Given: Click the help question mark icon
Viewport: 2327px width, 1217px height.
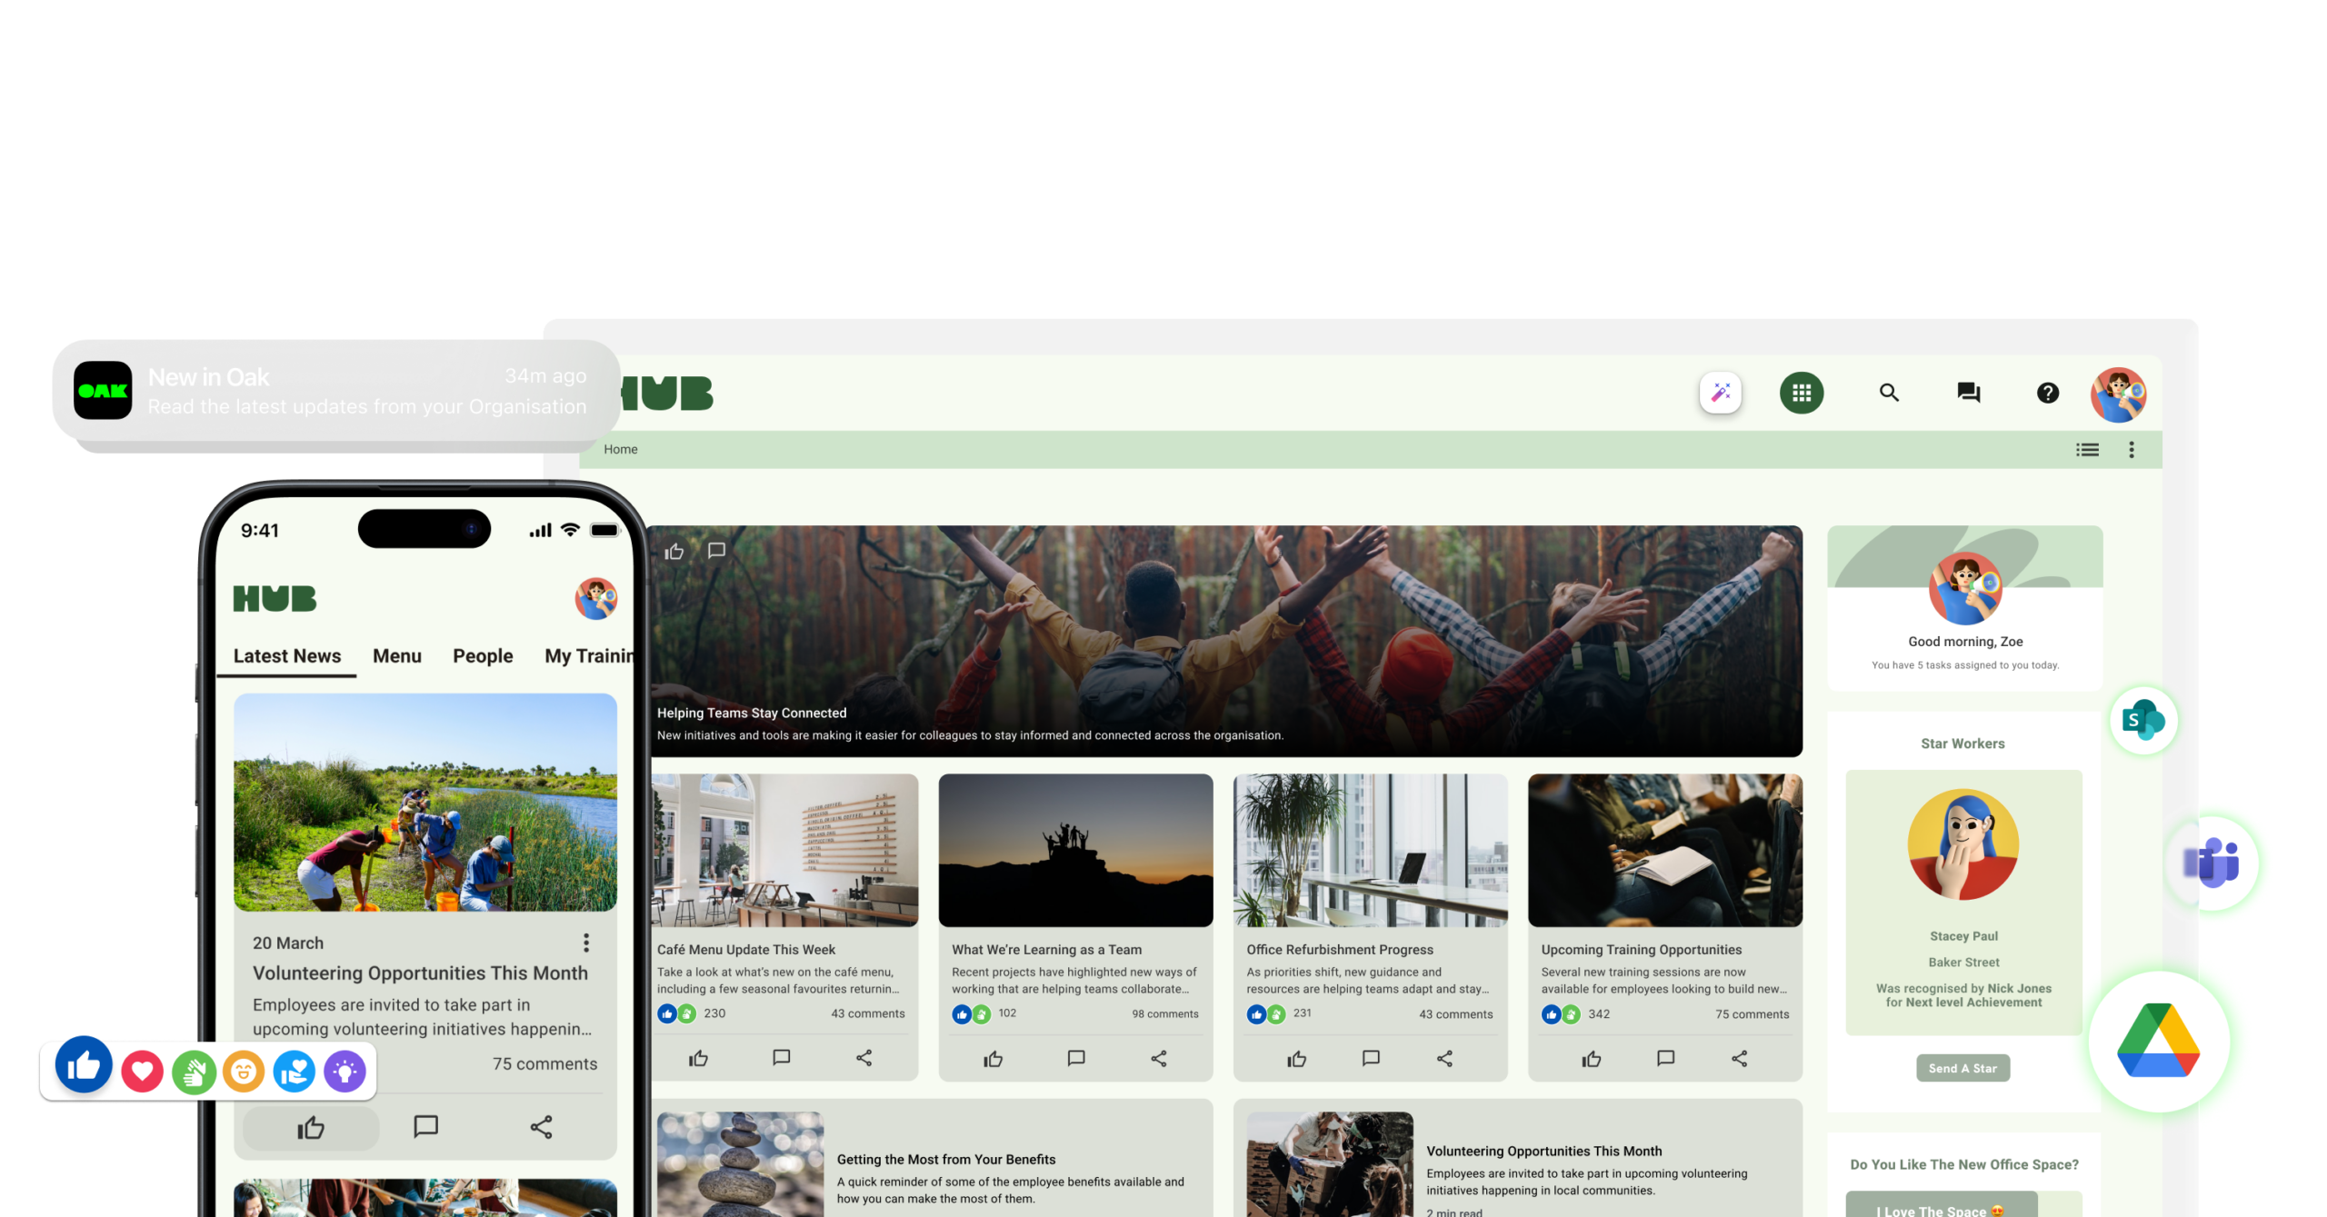Looking at the screenshot, I should [x=2047, y=393].
